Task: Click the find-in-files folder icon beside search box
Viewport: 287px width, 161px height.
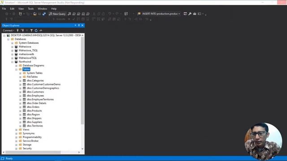Action: click(x=139, y=14)
